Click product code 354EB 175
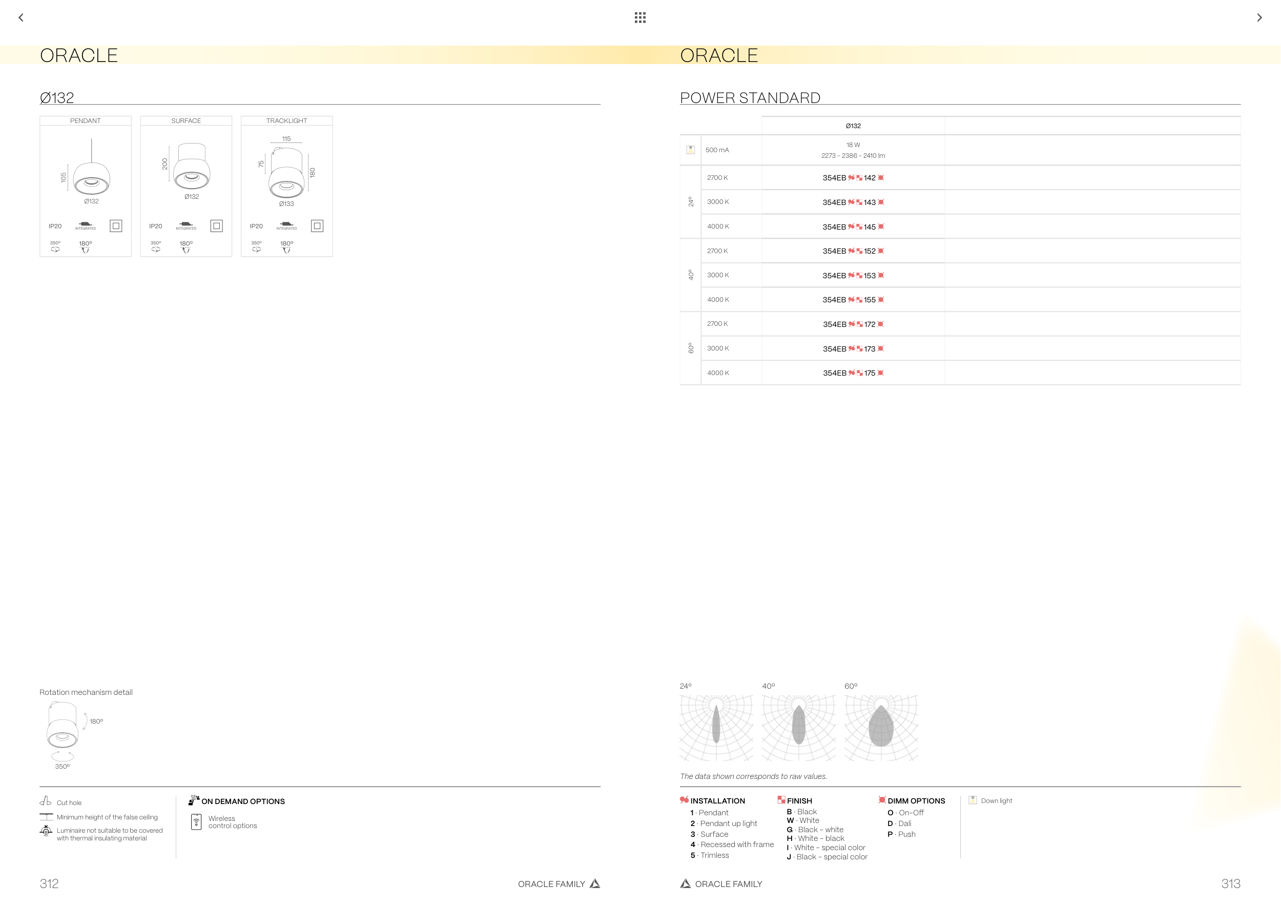The image size is (1281, 906). 853,373
